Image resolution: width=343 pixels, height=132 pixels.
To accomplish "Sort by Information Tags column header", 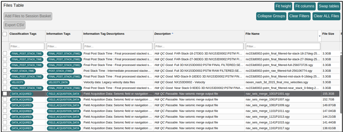I will pos(58,34).
